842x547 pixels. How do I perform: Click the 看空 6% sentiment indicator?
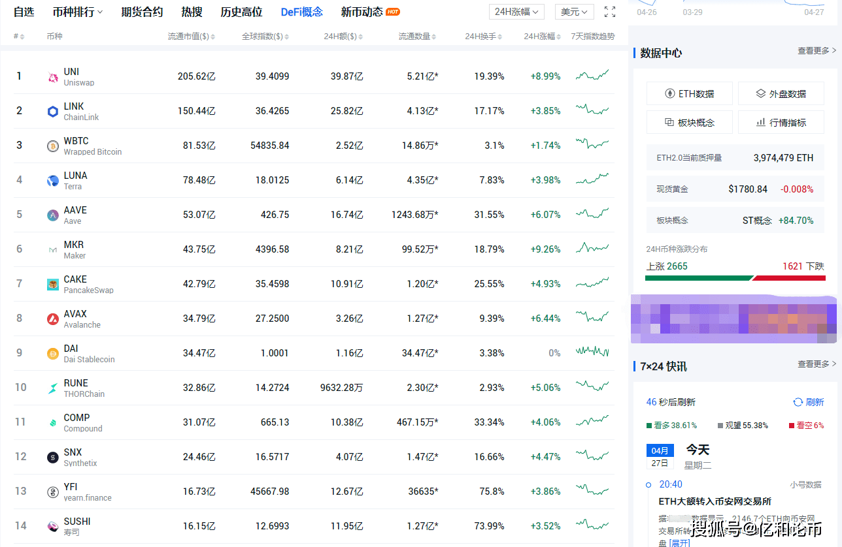(806, 425)
